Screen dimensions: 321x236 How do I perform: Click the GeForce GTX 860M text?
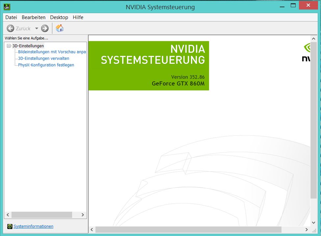(x=178, y=83)
